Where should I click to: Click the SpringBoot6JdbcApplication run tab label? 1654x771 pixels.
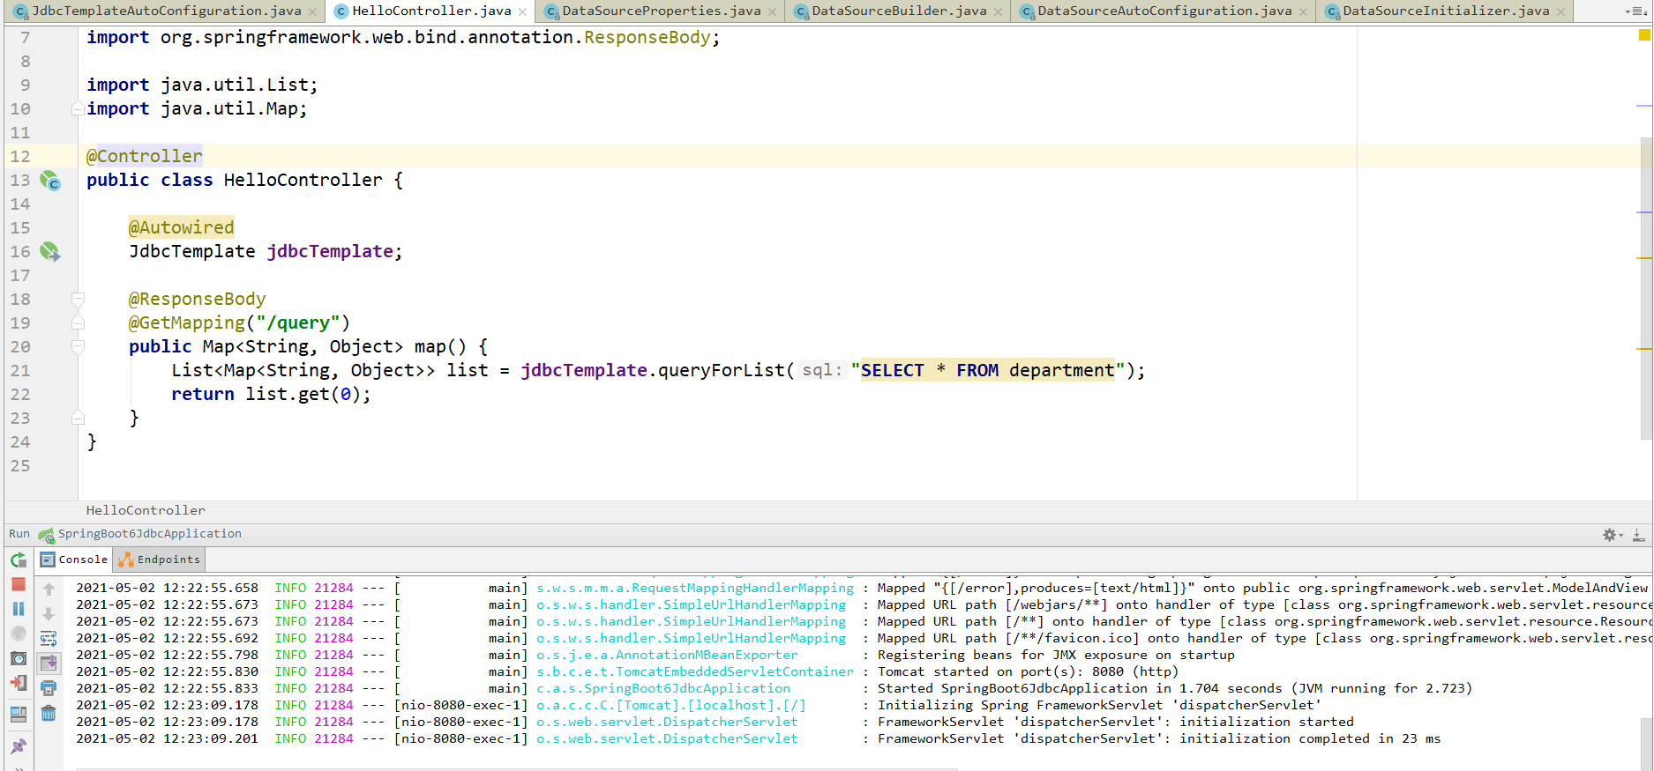(x=150, y=534)
